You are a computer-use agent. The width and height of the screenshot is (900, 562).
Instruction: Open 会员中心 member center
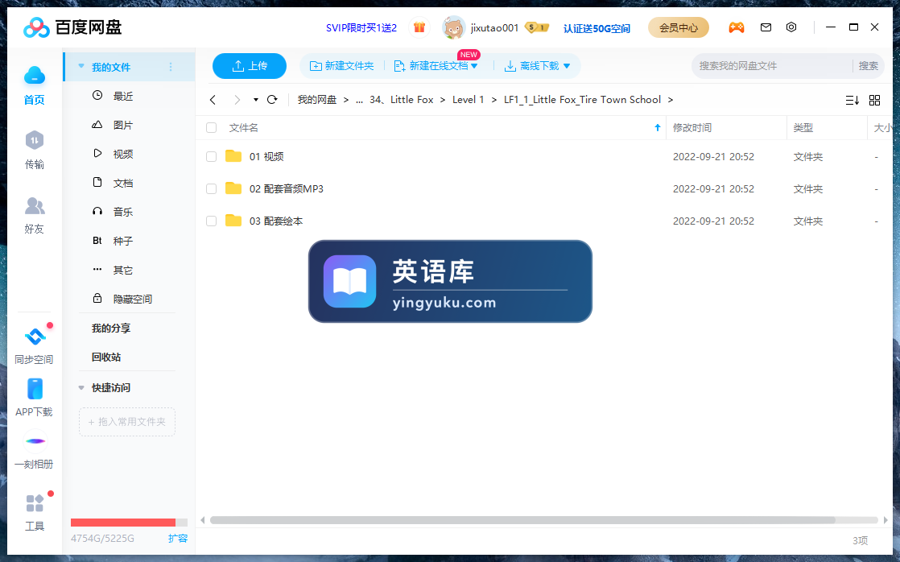coord(679,27)
